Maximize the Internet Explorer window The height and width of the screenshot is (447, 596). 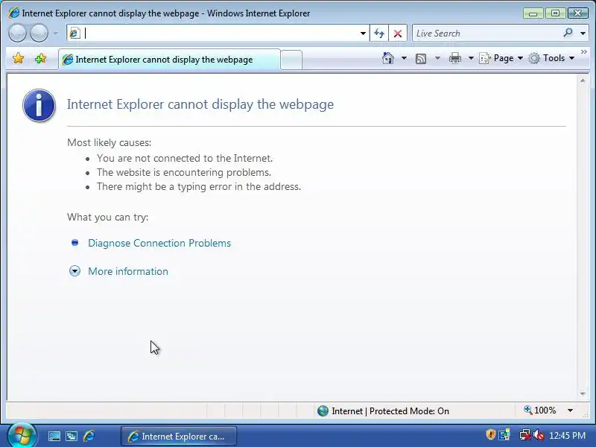(555, 13)
